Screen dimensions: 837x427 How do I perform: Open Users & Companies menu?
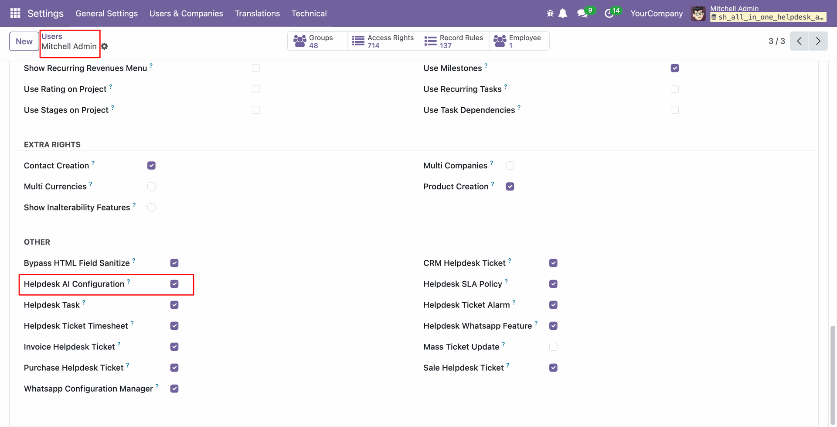pyautogui.click(x=186, y=14)
